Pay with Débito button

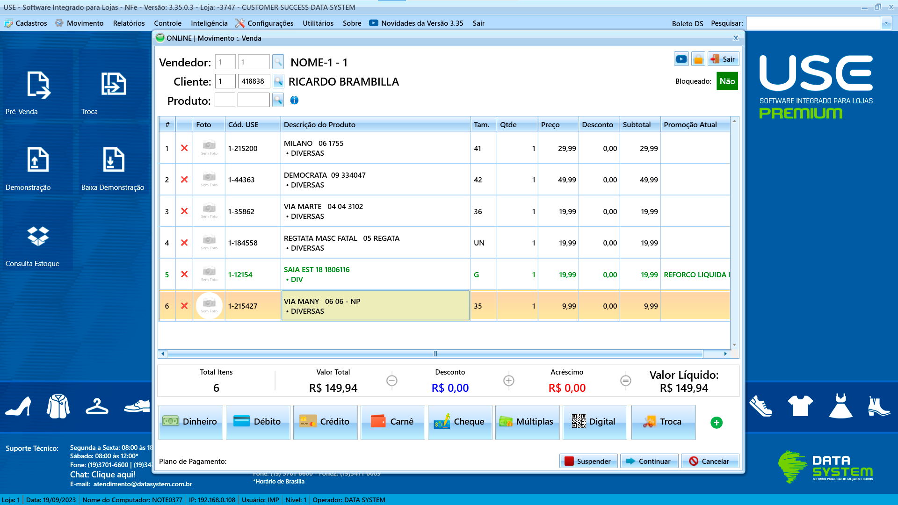pyautogui.click(x=258, y=422)
